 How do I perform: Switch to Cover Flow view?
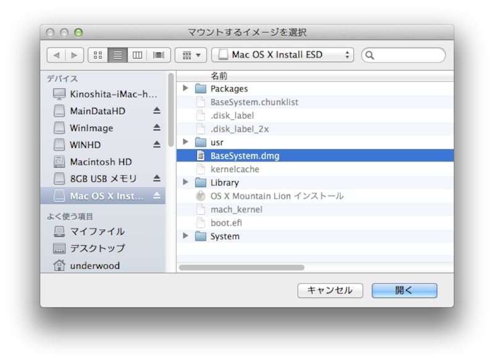coord(158,54)
